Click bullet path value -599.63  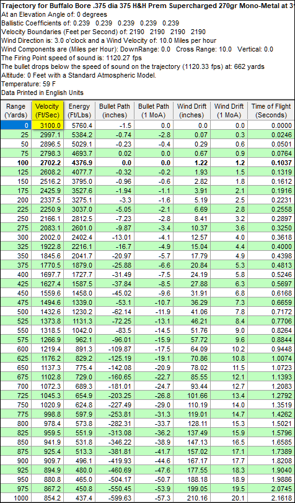[x=115, y=497]
